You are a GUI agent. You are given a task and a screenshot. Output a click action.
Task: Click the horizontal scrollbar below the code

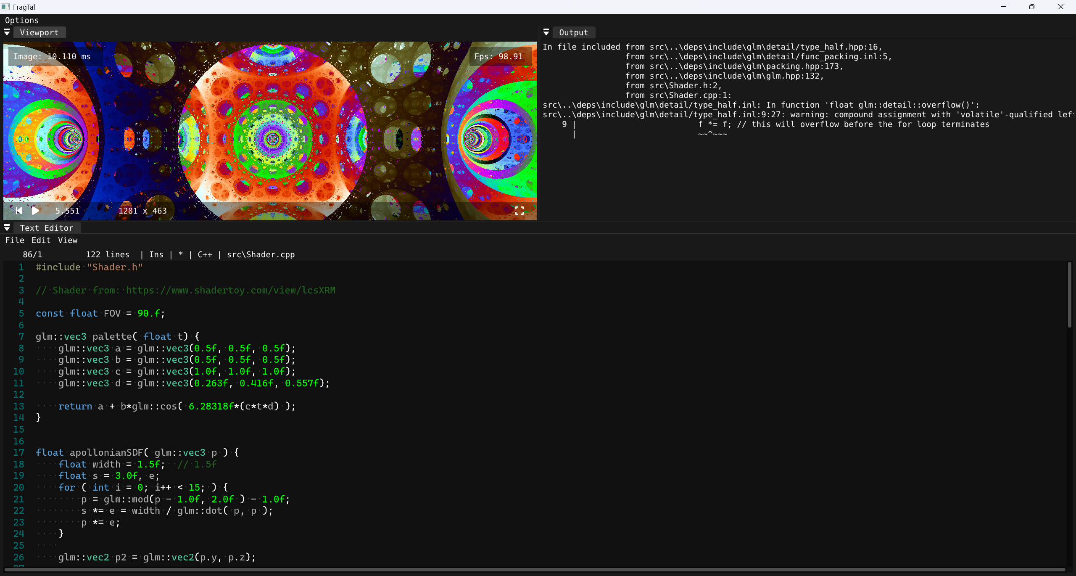click(535, 570)
